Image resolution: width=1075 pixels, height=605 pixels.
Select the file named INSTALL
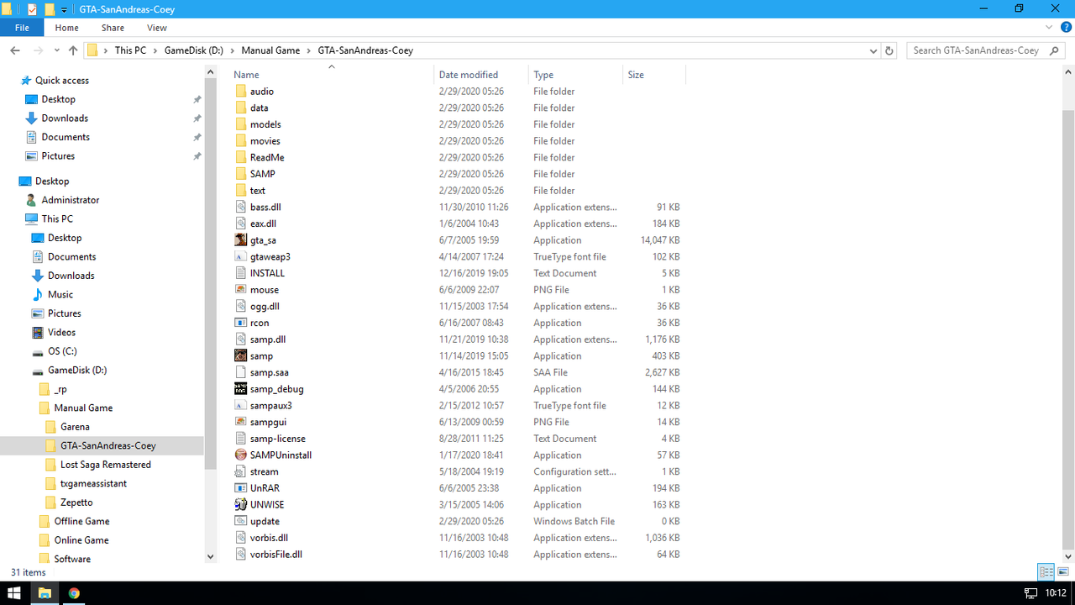tap(267, 273)
